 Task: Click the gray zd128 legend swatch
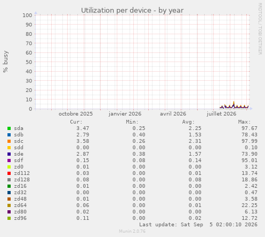[9, 180]
